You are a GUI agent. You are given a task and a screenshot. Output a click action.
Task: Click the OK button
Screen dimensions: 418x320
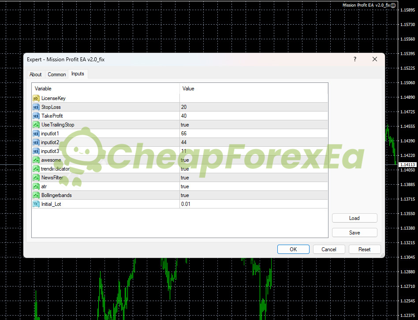click(293, 249)
